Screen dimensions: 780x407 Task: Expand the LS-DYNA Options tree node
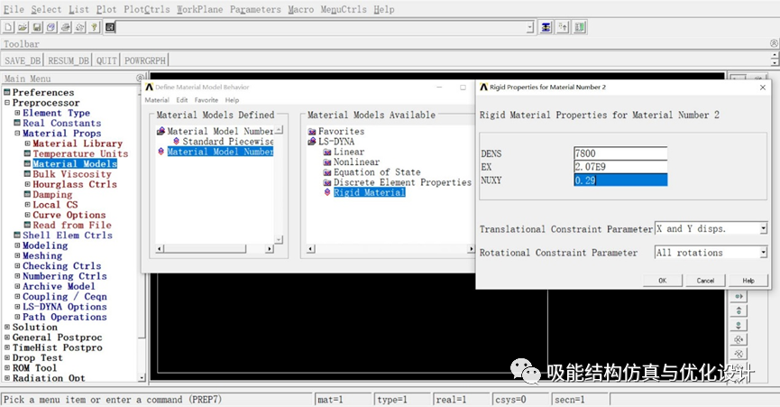pyautogui.click(x=17, y=307)
